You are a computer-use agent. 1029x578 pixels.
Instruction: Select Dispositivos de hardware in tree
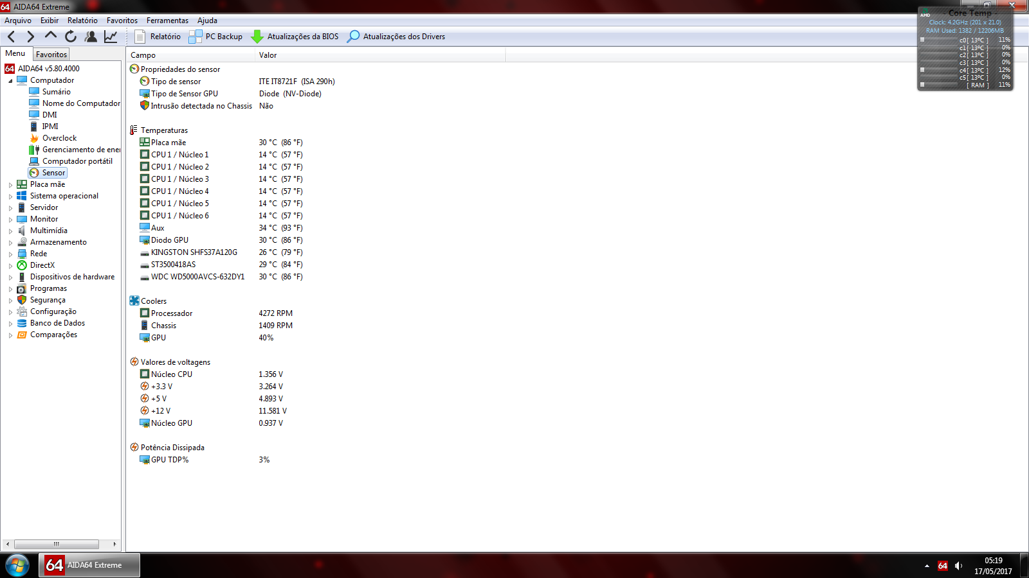pos(72,277)
